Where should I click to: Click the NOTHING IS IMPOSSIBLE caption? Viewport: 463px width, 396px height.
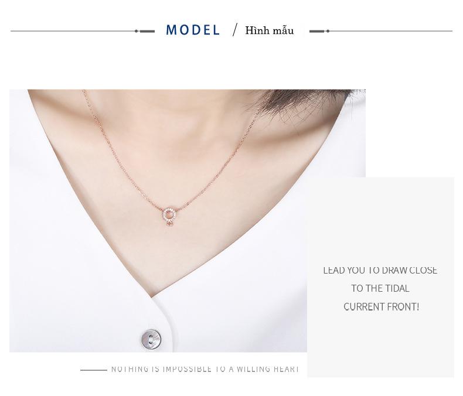(x=205, y=369)
